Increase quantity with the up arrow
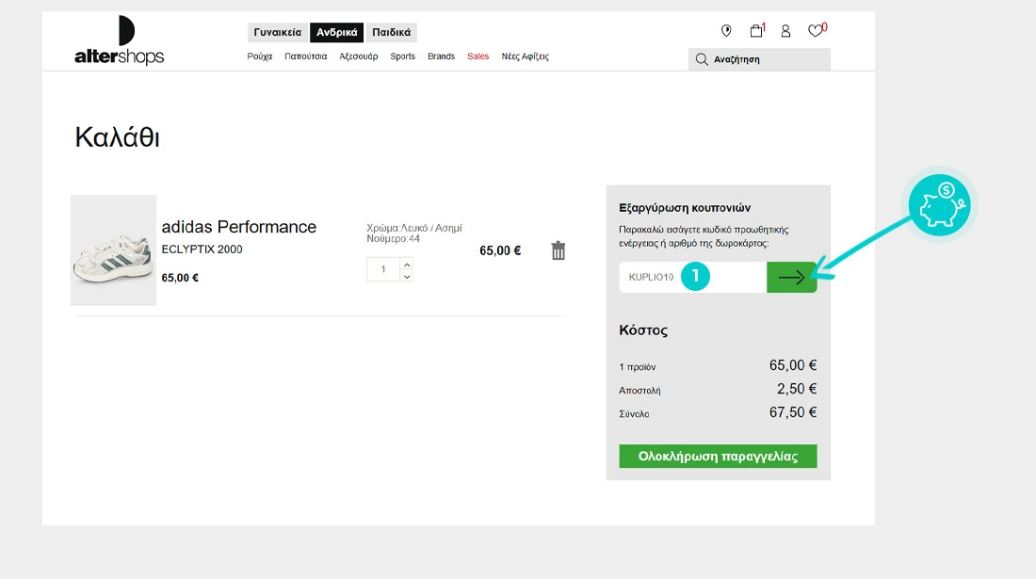 pyautogui.click(x=406, y=265)
